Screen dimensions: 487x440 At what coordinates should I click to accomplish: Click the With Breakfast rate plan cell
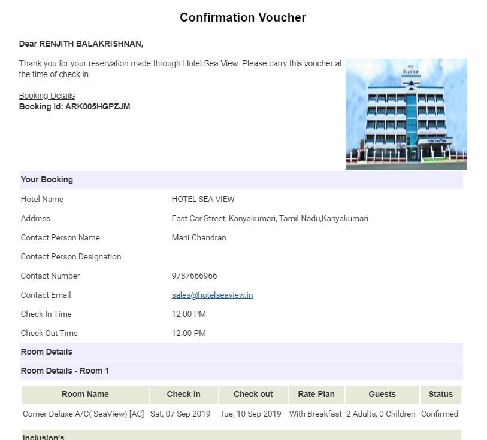315,414
